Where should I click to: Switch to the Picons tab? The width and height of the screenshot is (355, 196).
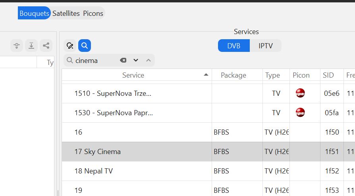[93, 13]
